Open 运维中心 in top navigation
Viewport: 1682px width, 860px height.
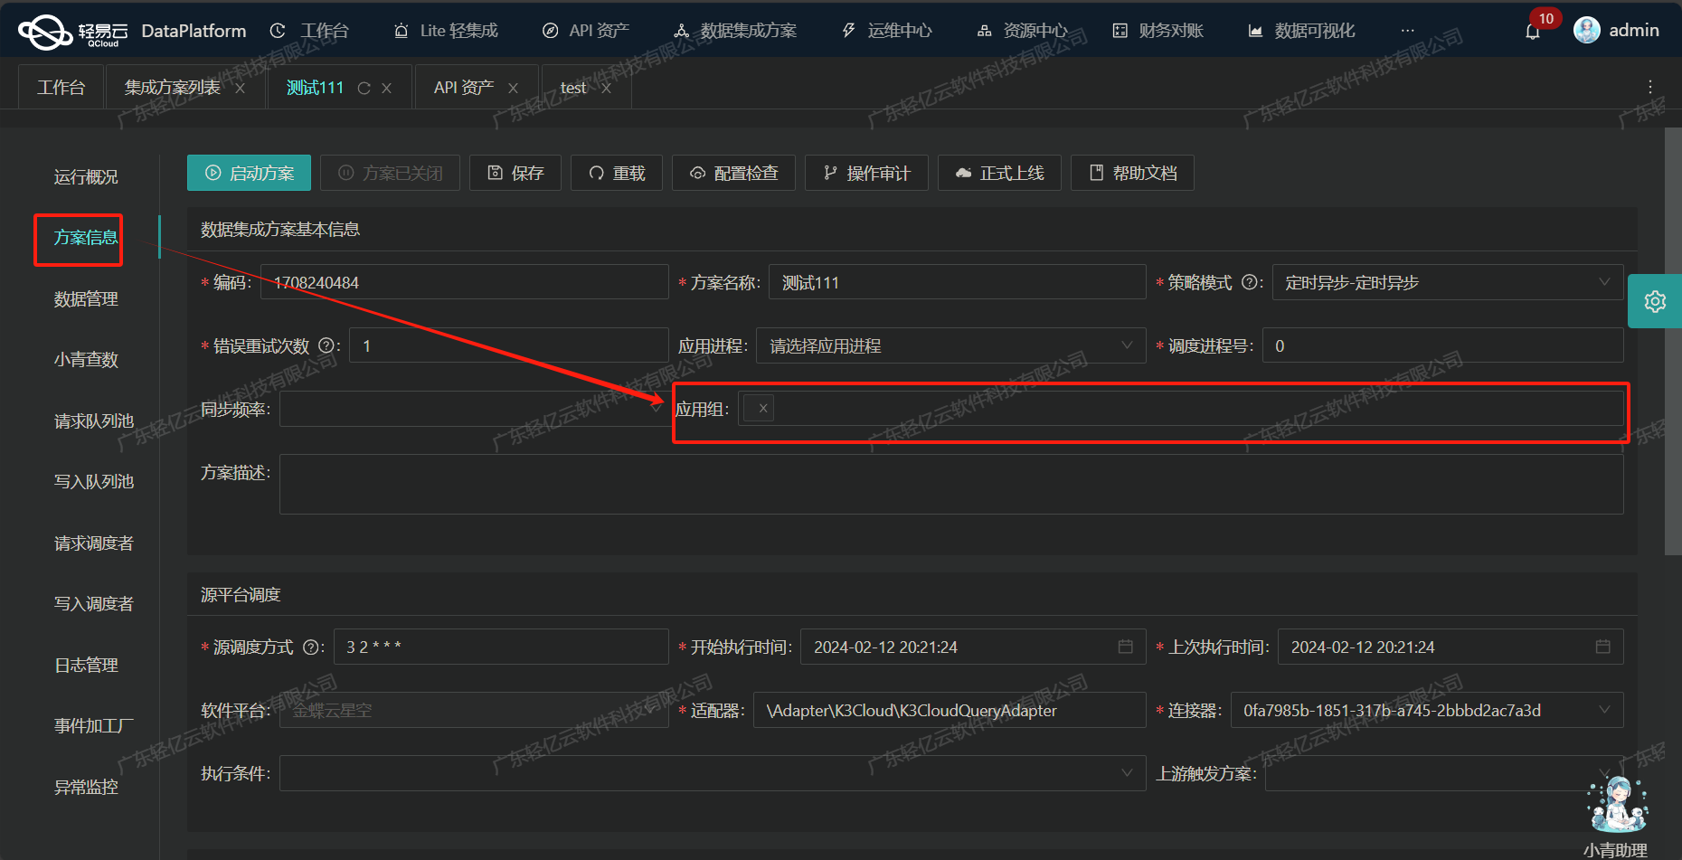[x=887, y=31]
